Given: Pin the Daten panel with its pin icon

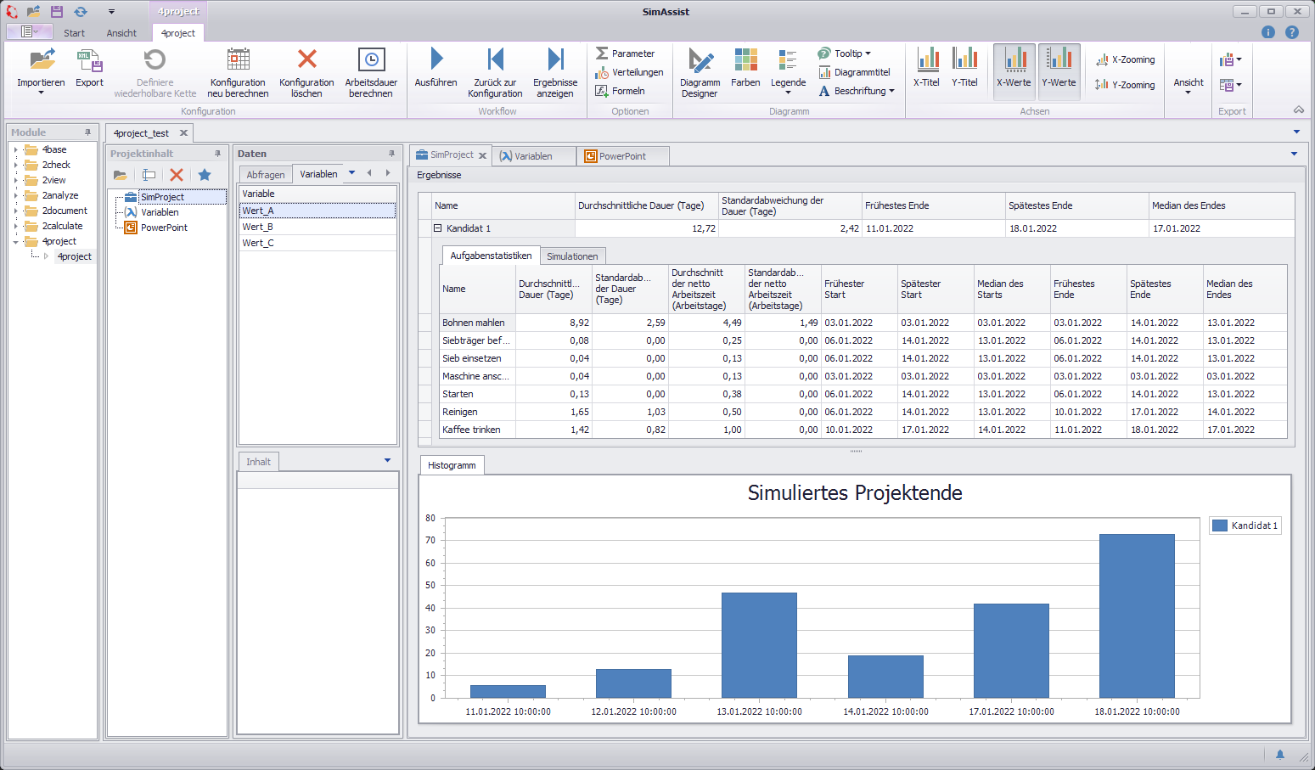Looking at the screenshot, I should pyautogui.click(x=391, y=153).
